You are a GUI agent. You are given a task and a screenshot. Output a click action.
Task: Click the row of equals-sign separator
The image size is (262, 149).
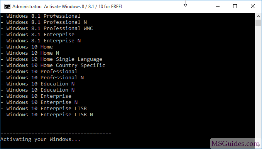tap(56, 133)
